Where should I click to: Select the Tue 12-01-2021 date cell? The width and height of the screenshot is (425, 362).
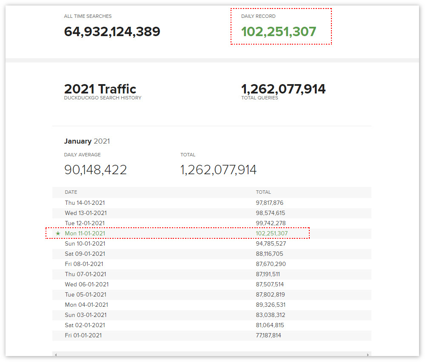click(x=85, y=223)
